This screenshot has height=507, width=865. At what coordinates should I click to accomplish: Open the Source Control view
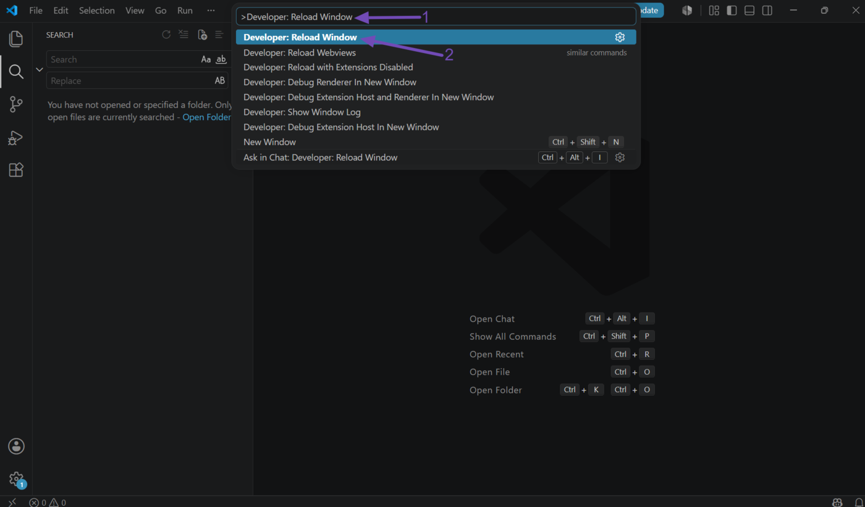click(16, 104)
